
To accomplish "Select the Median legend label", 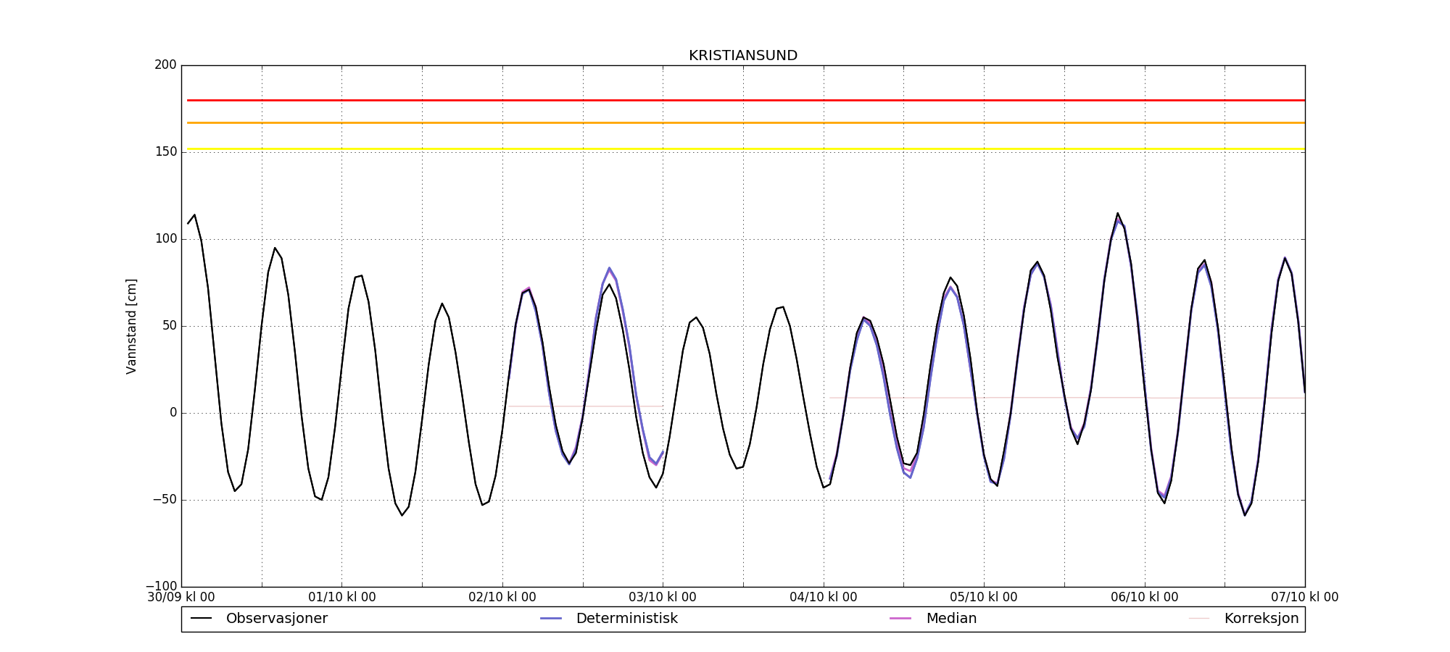I will coord(951,619).
